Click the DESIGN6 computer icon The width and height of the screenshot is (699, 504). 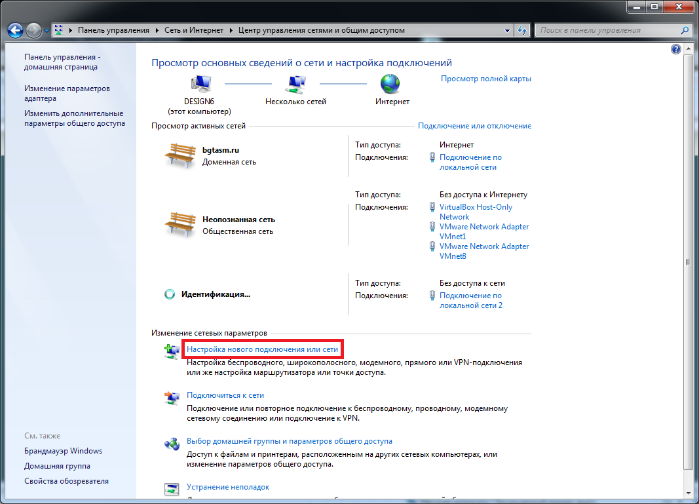tap(200, 84)
